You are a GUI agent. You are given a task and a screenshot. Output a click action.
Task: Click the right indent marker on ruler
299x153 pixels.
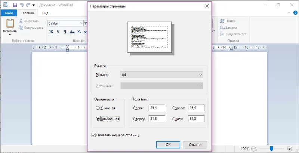pos(231,48)
